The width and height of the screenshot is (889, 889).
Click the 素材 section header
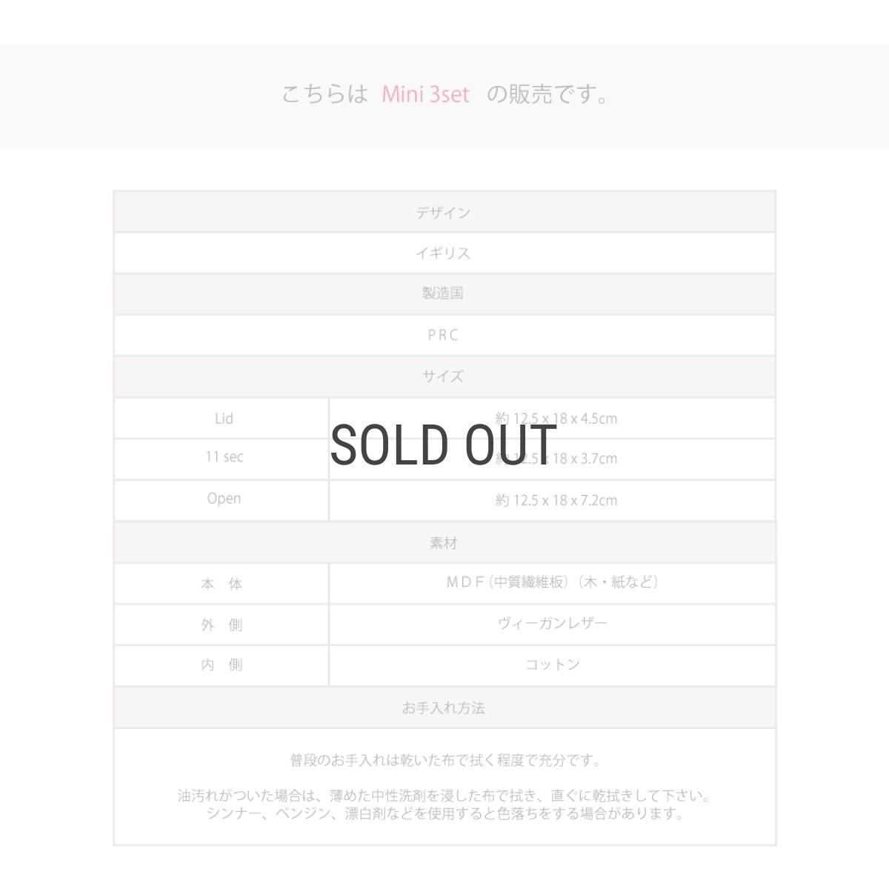(444, 543)
